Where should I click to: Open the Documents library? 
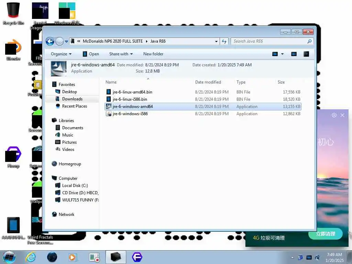coord(73,128)
